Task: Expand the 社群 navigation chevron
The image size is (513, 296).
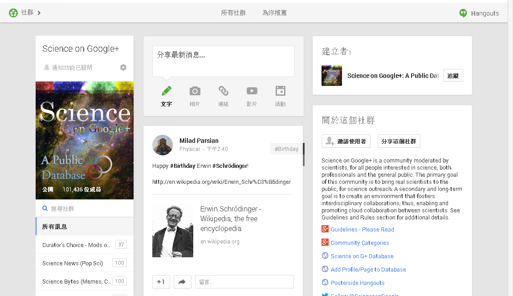Action: [39, 13]
